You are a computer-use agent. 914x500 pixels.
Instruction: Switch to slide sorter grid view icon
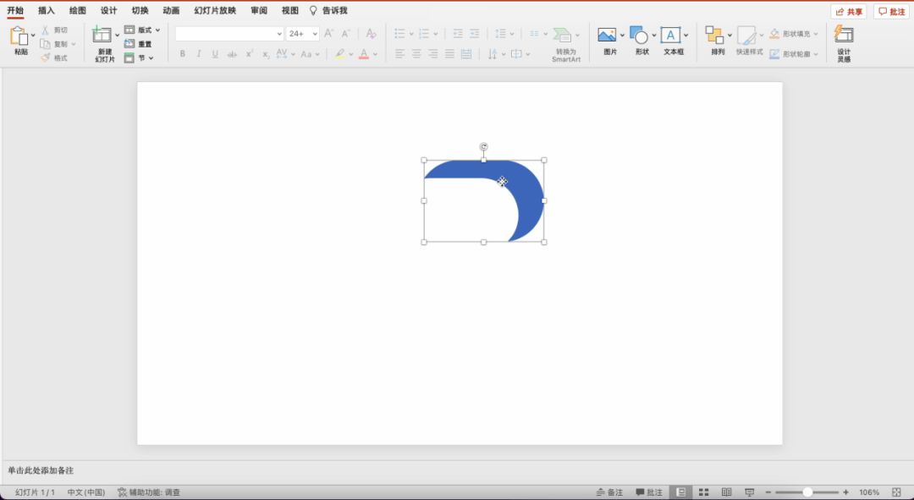(703, 492)
